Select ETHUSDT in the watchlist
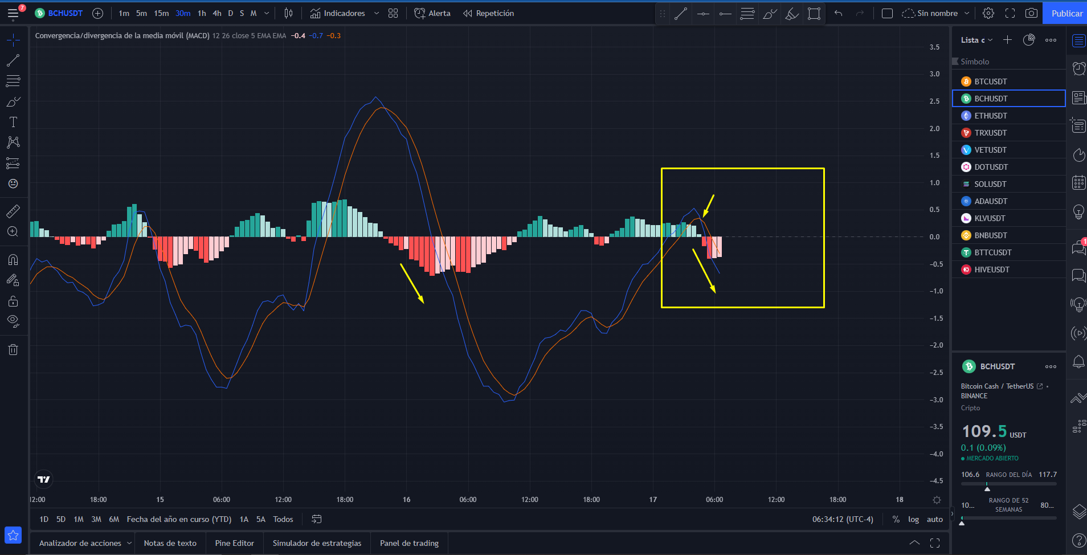Viewport: 1087px width, 555px height. tap(1008, 116)
